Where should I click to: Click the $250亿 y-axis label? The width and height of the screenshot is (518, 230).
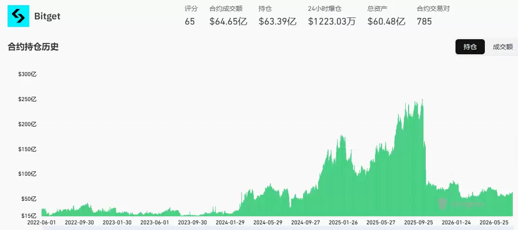pyautogui.click(x=27, y=99)
